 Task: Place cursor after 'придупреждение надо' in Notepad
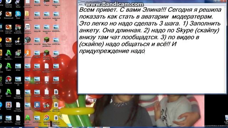tap(145, 51)
